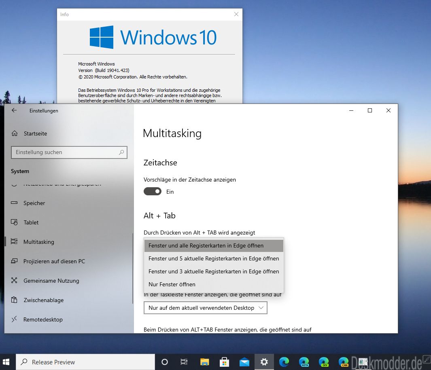Click the 'Microsoft Windows' text in Info dialog
The width and height of the screenshot is (431, 370).
pyautogui.click(x=96, y=64)
